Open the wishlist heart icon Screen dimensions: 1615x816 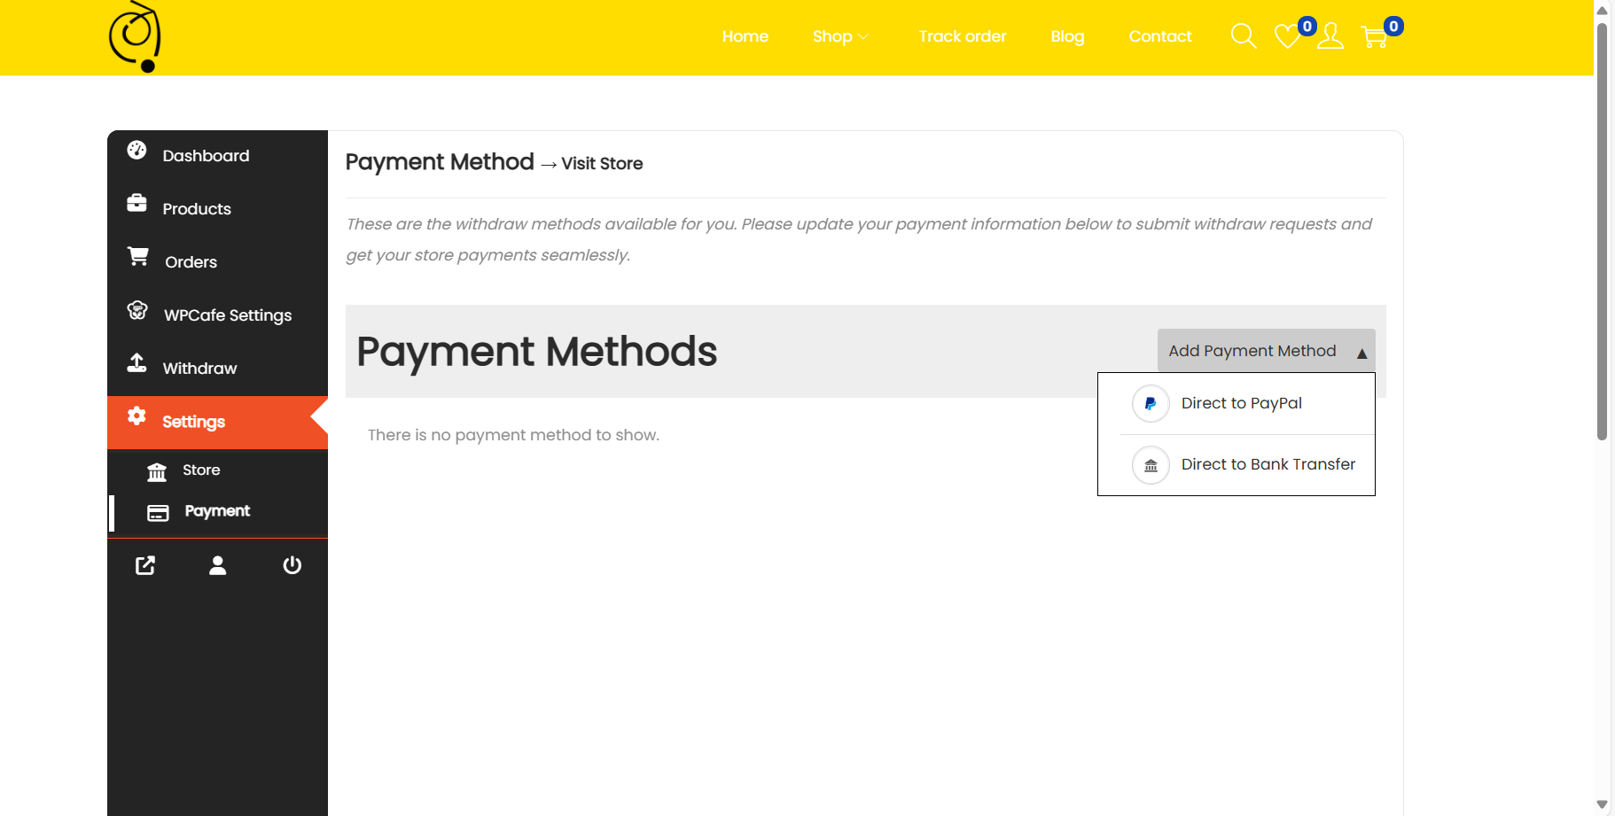[1287, 36]
